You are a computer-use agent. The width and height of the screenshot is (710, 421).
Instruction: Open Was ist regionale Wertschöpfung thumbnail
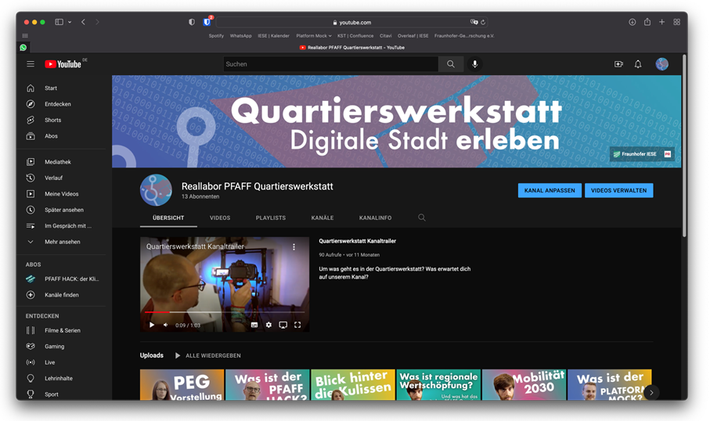[x=439, y=385]
